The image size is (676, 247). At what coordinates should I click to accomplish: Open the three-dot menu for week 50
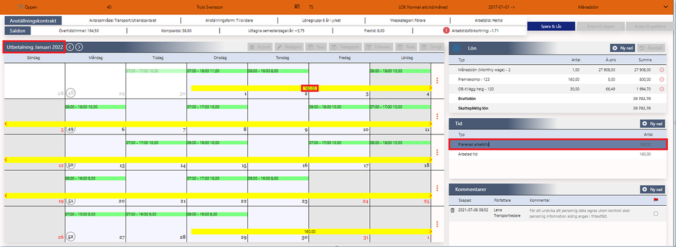pyautogui.click(x=437, y=152)
